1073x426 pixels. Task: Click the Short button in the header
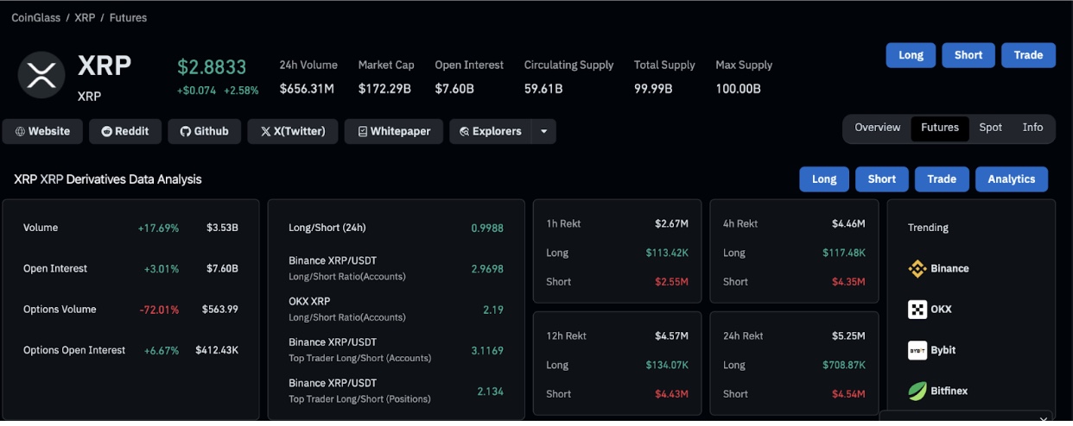(x=968, y=55)
